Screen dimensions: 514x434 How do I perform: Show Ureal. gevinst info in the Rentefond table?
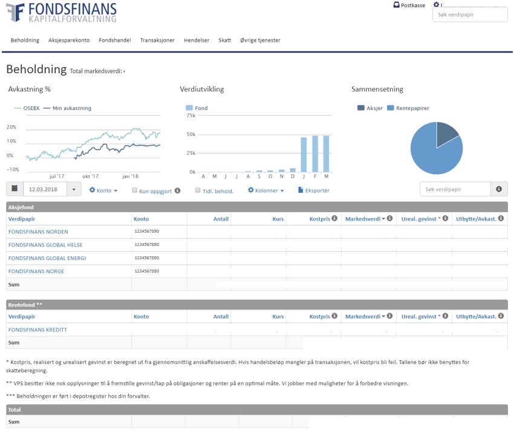point(445,316)
